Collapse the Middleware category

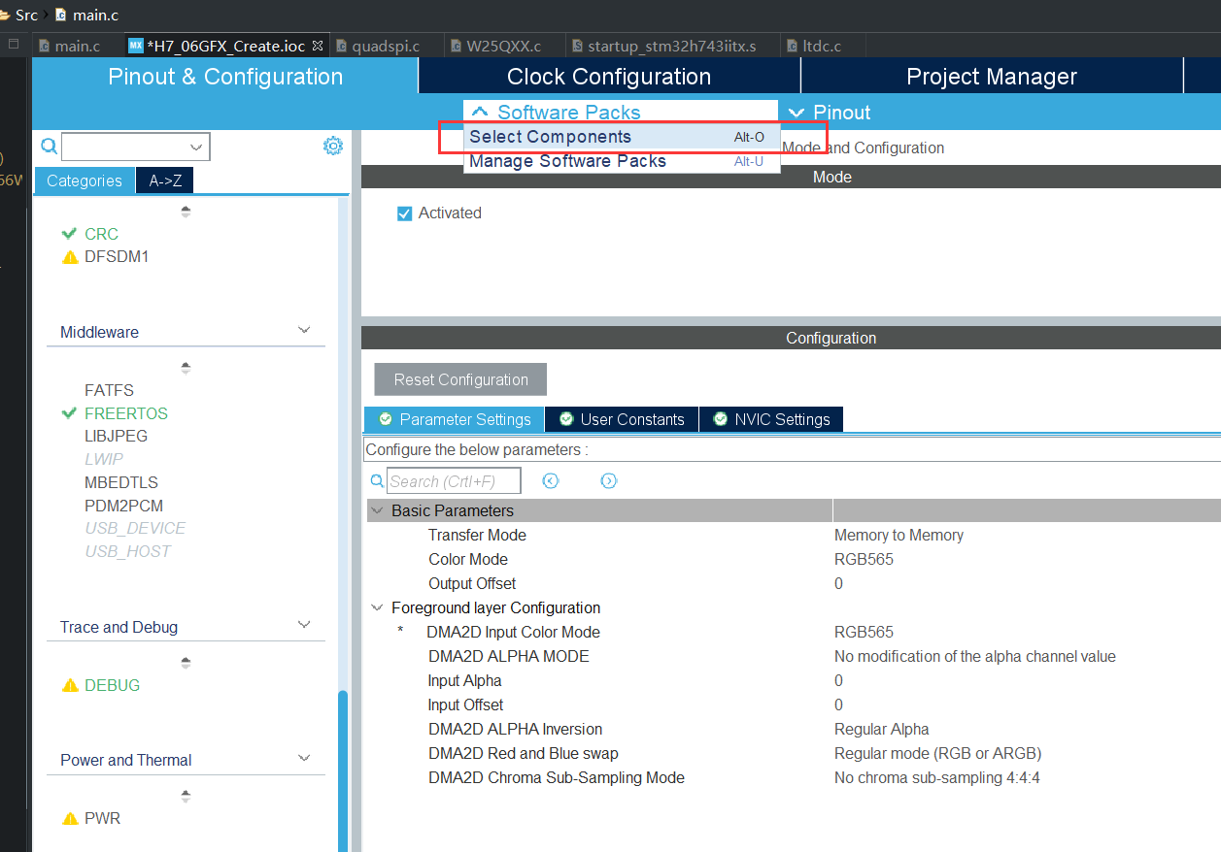click(x=304, y=331)
